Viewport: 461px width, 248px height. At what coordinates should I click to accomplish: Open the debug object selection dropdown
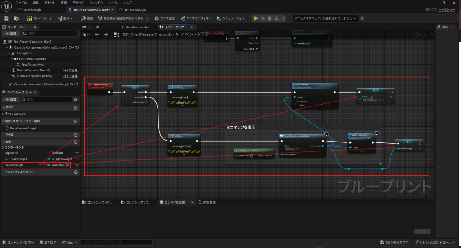[x=325, y=18]
